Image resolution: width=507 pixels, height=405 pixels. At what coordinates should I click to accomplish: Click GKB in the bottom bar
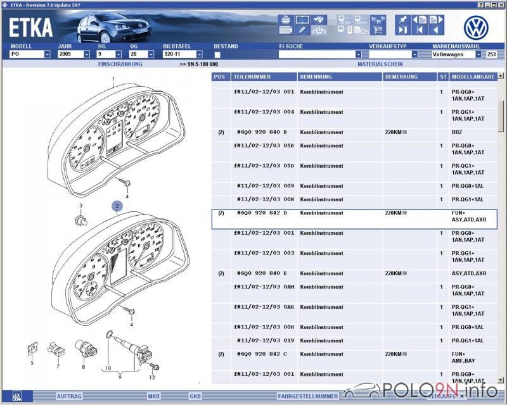pyautogui.click(x=195, y=396)
